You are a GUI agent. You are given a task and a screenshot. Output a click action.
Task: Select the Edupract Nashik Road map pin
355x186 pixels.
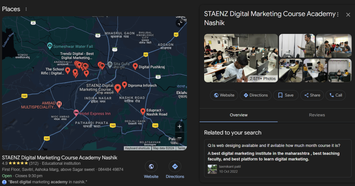tap(142, 111)
